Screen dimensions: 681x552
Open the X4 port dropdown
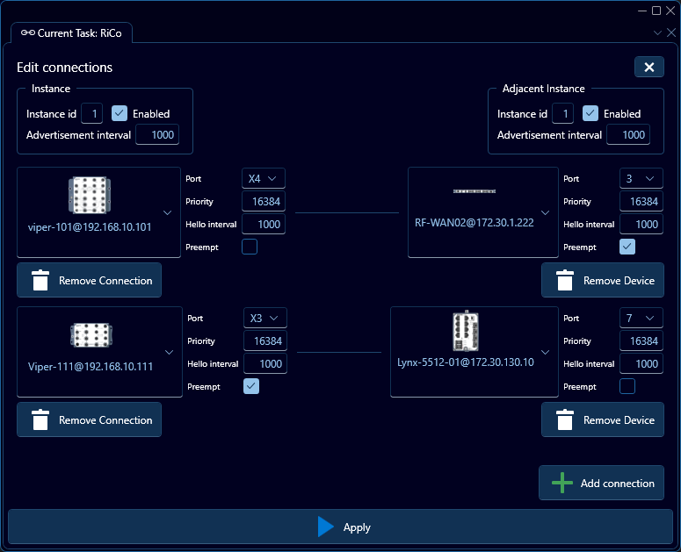(264, 179)
